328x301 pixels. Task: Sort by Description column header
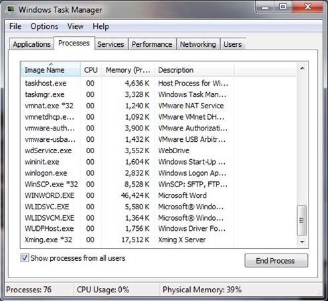pos(194,70)
